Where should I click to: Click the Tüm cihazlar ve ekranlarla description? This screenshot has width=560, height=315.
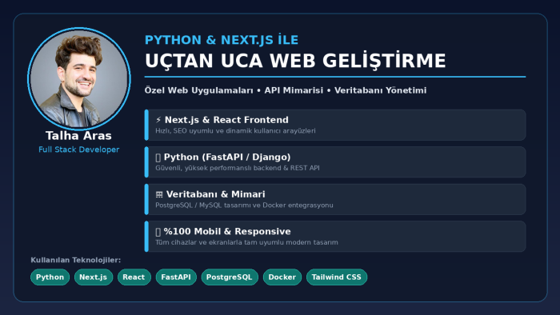pyautogui.click(x=246, y=242)
